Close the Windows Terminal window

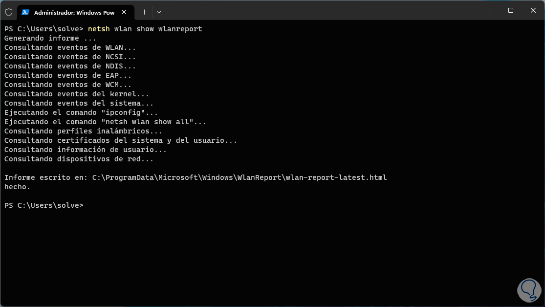533,10
